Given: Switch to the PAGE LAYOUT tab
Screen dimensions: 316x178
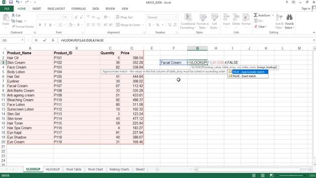Looking at the screenshot, I should click(56, 9).
